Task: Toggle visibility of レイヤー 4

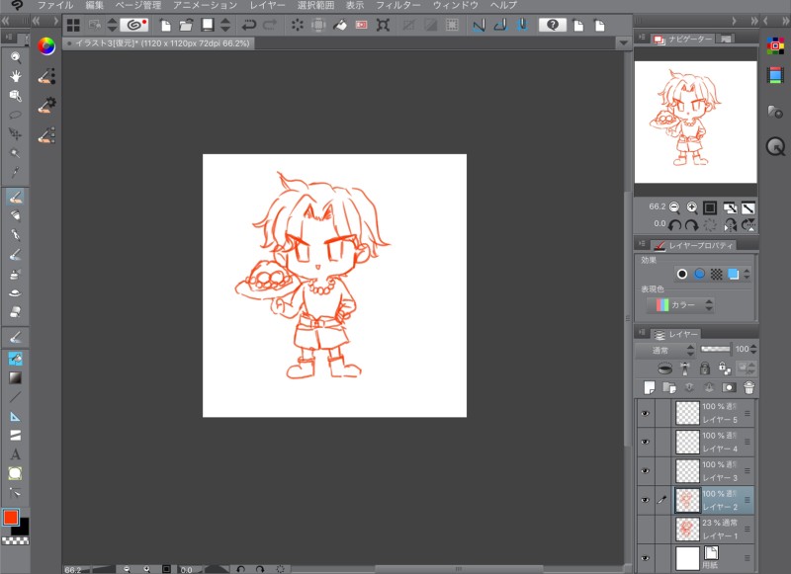Action: [646, 442]
